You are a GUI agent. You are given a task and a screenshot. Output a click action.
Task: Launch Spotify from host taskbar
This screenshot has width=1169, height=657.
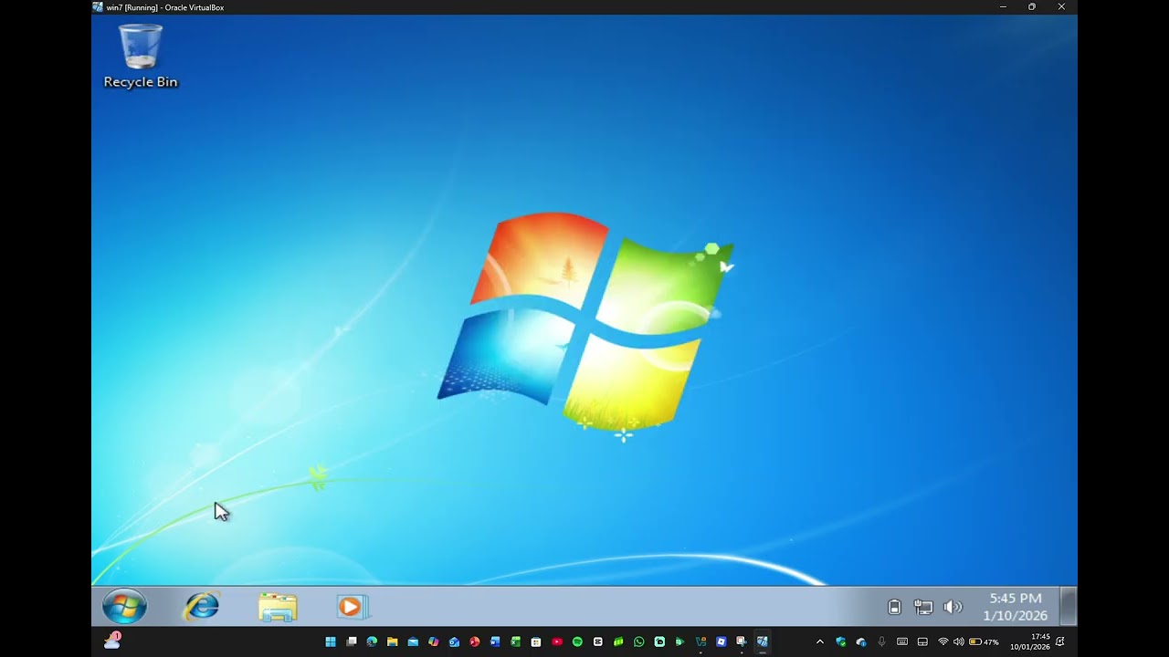(x=577, y=642)
